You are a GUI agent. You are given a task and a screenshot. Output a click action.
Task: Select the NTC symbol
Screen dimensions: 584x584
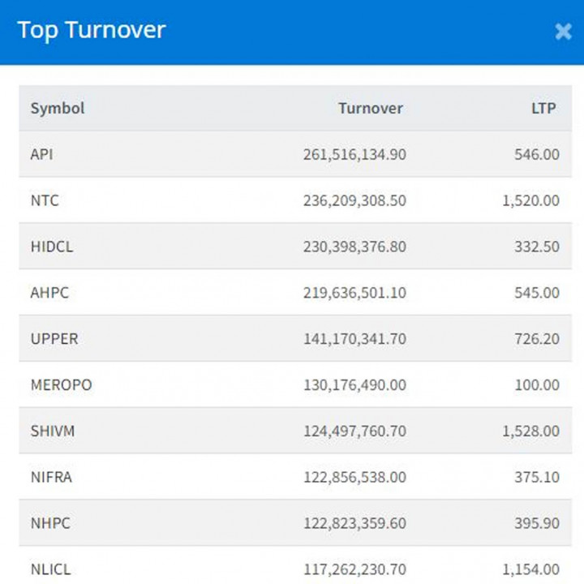pos(45,200)
